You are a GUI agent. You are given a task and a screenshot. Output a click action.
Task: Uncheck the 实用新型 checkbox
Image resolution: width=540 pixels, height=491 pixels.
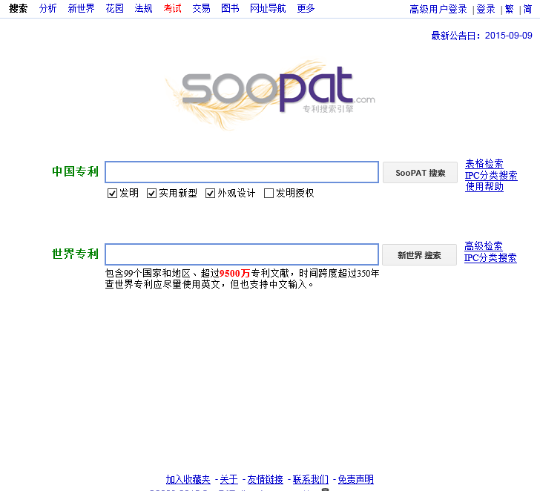tap(151, 194)
